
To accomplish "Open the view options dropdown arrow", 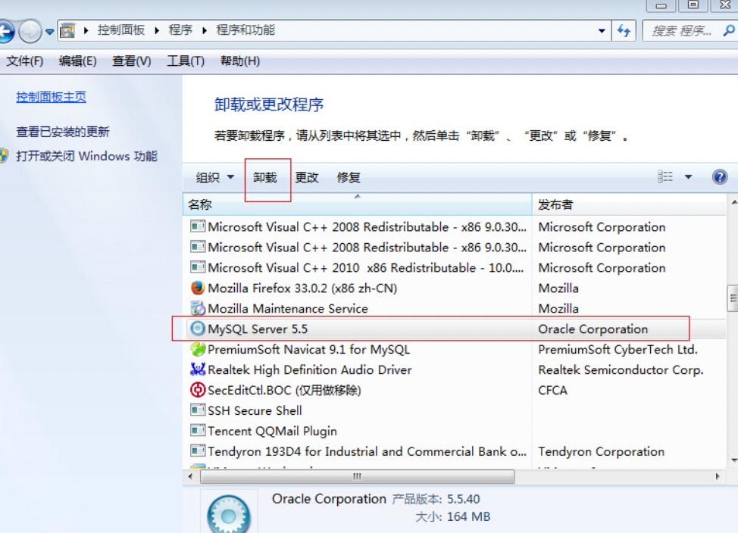I will [688, 177].
